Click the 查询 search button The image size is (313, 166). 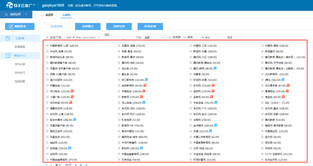click(206, 37)
